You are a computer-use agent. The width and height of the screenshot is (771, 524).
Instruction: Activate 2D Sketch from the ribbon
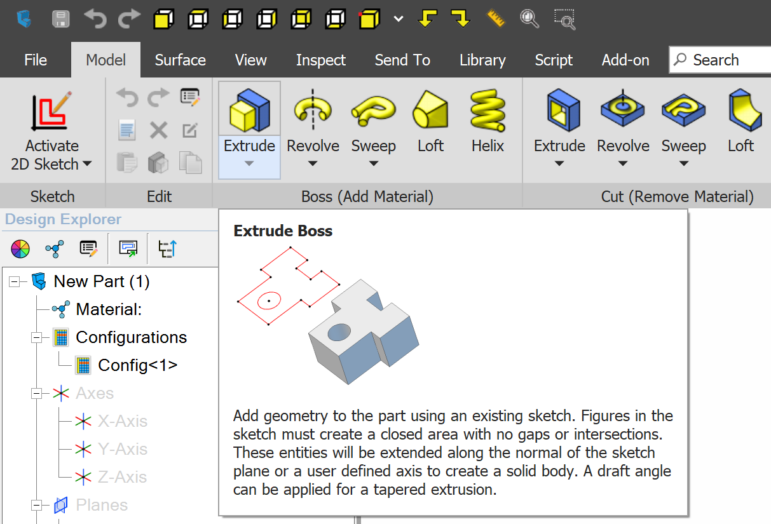52,131
